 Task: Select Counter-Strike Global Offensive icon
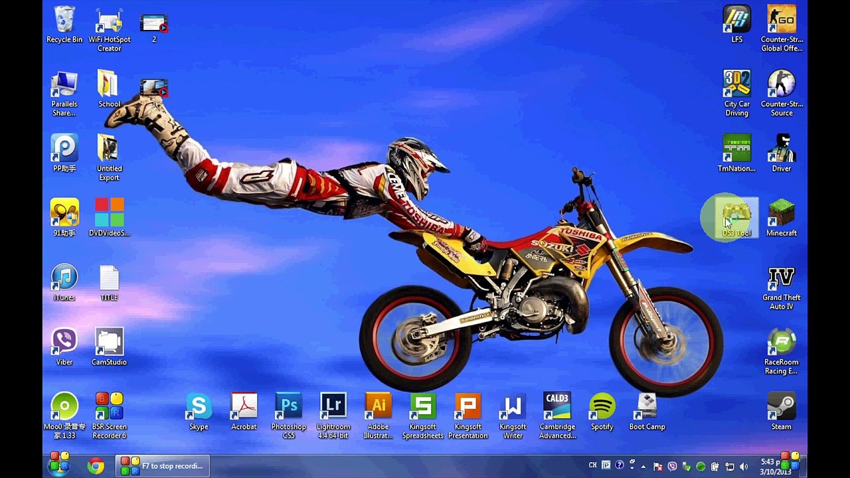[782, 29]
